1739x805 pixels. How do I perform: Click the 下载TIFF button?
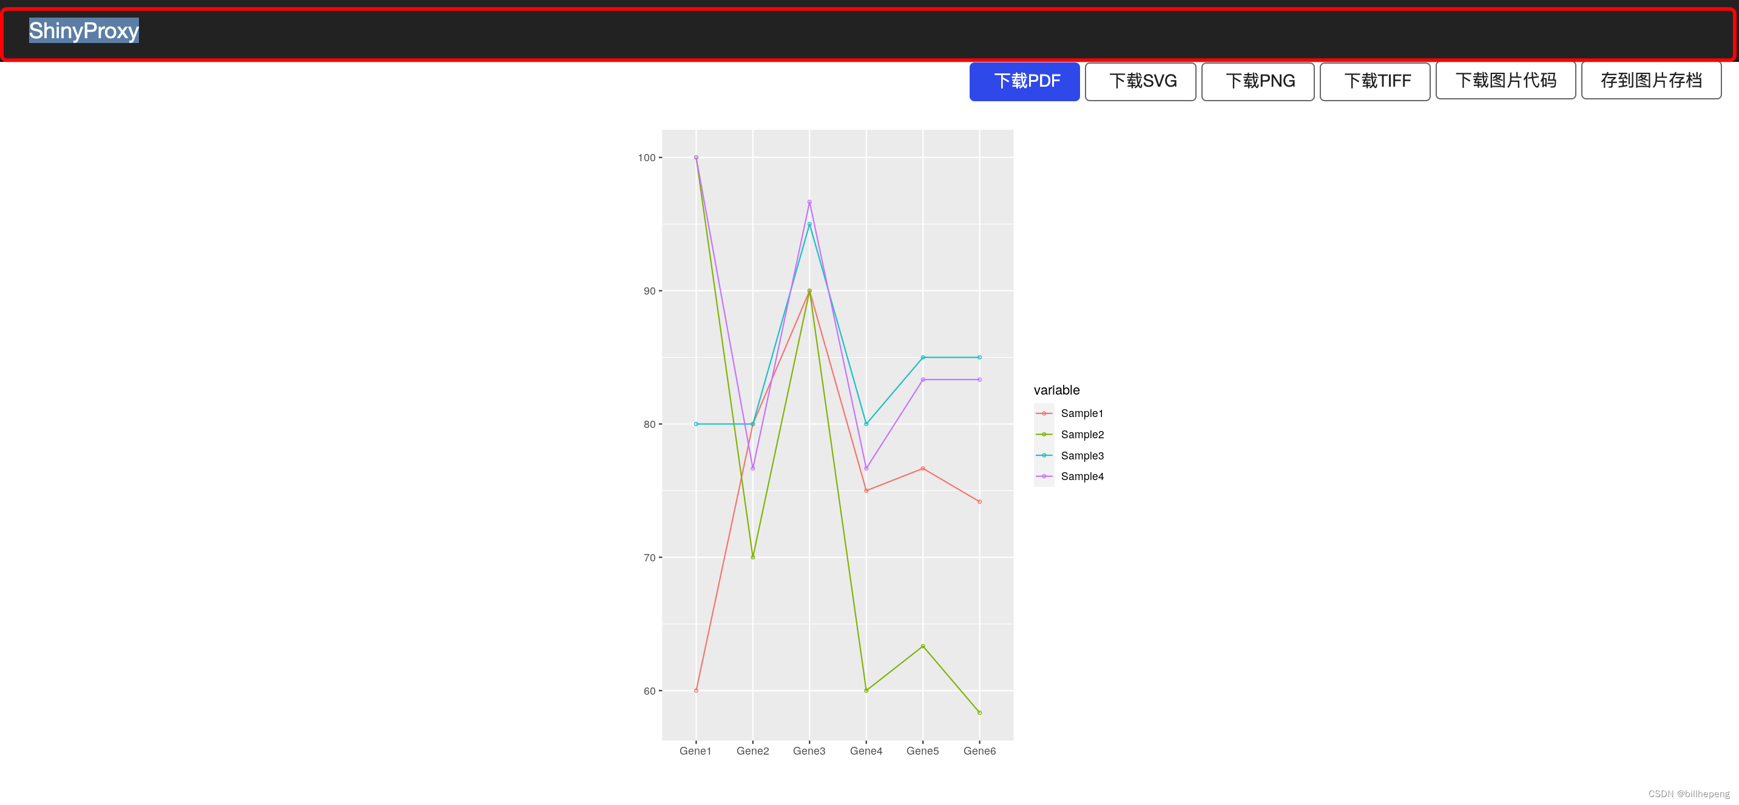click(1374, 82)
